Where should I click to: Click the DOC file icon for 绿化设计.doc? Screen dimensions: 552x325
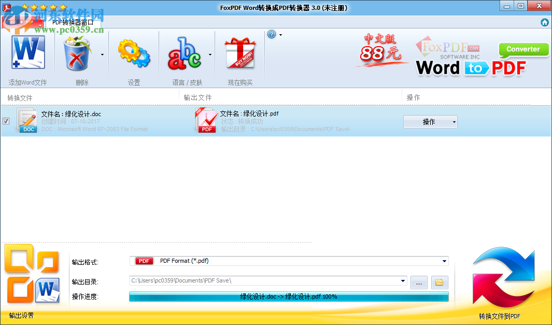pyautogui.click(x=27, y=121)
